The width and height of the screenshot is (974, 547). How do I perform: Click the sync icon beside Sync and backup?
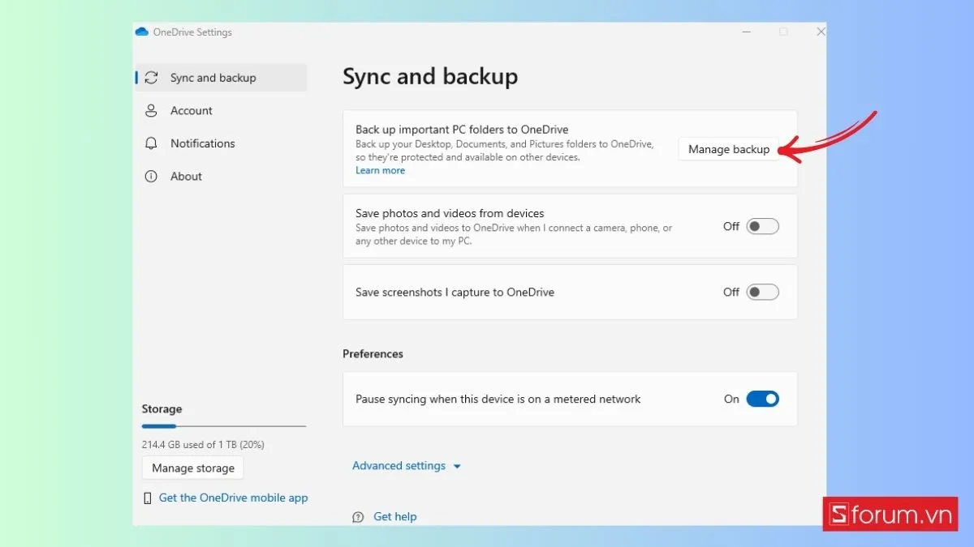tap(151, 78)
